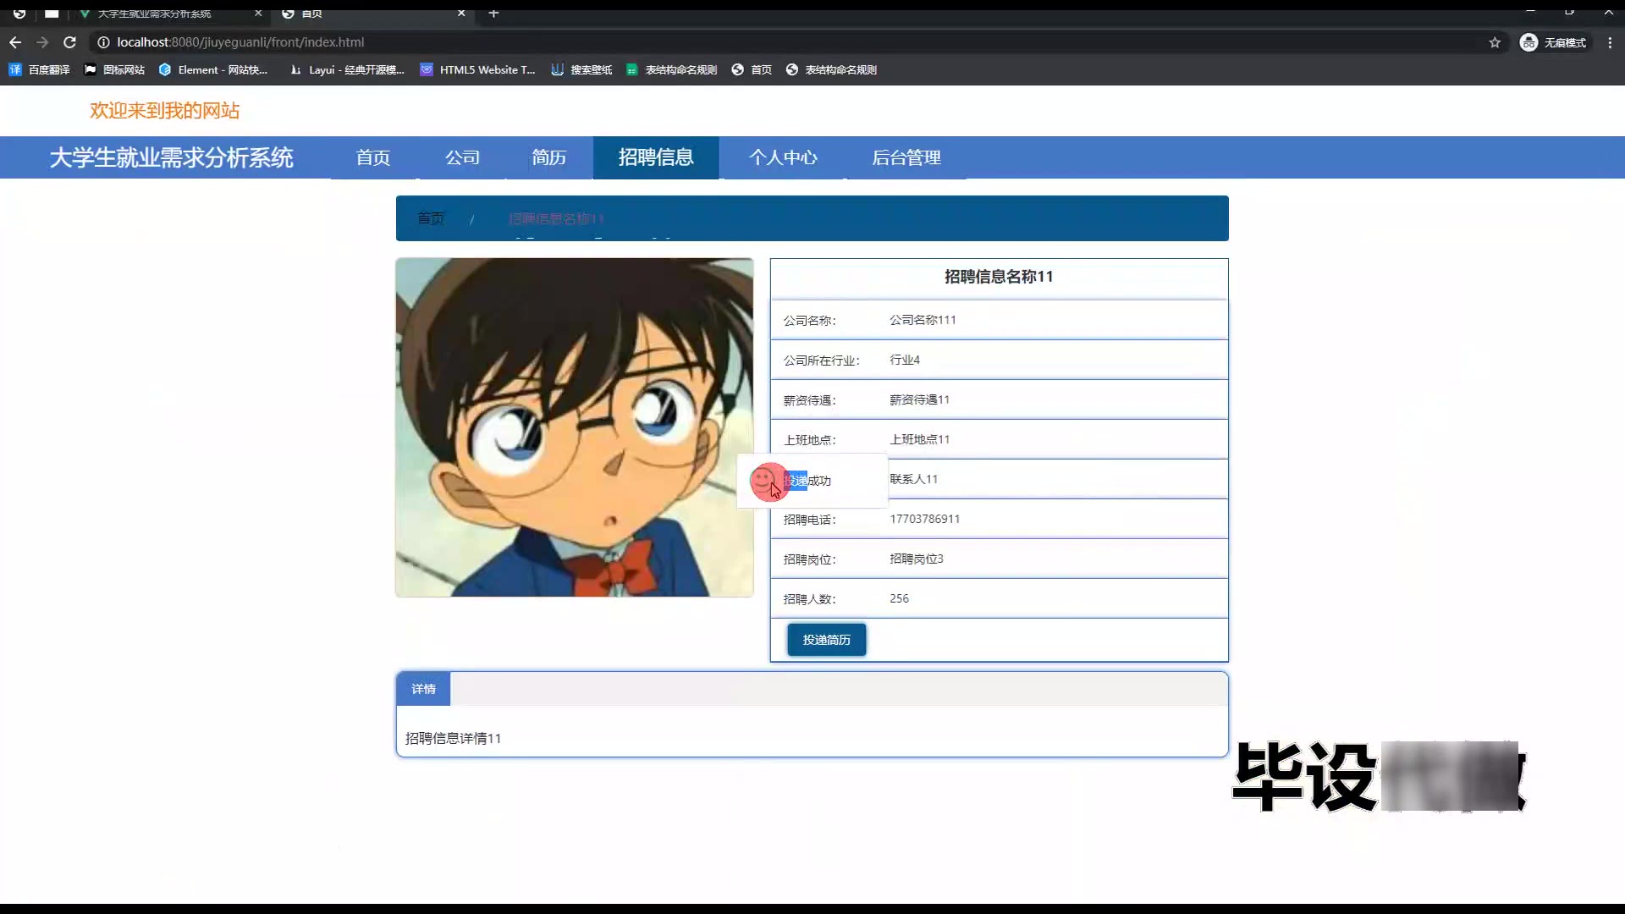Viewport: 1625px width, 914px height.
Task: Click the 投递简历 button
Action: [x=826, y=640]
